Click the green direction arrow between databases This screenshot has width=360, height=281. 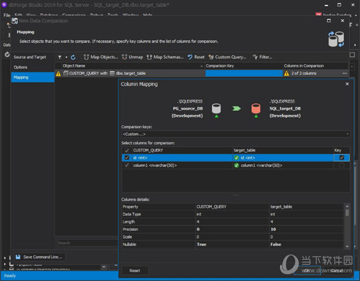236,108
